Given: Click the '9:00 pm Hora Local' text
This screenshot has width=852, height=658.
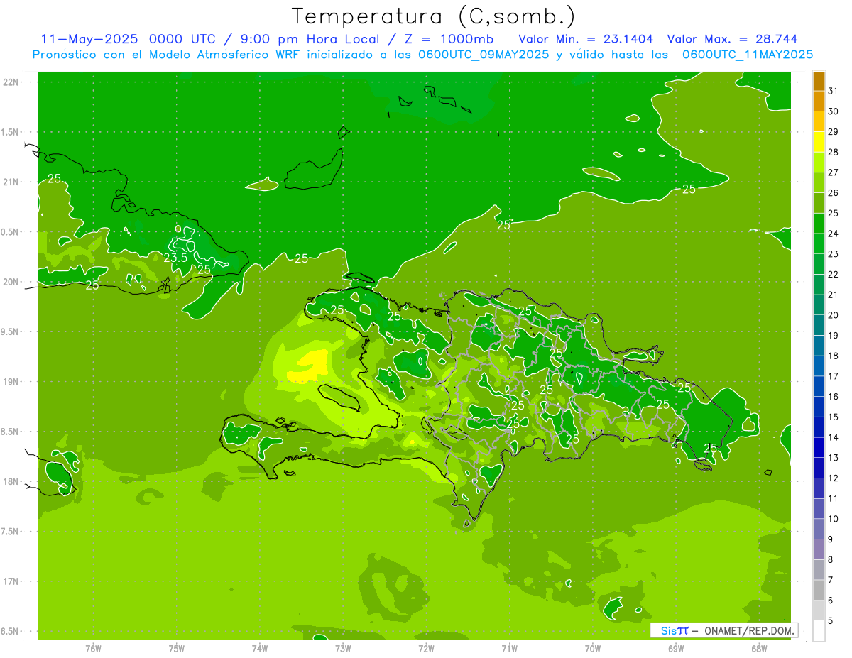Looking at the screenshot, I should tap(307, 39).
